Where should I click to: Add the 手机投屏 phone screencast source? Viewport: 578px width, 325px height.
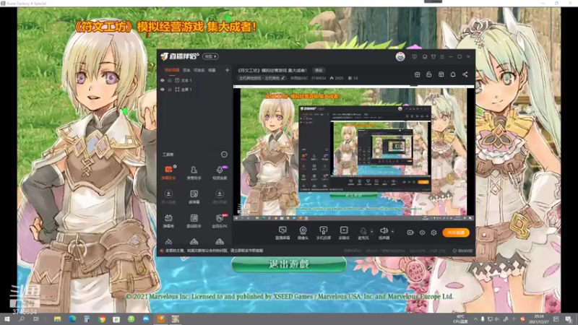click(x=323, y=233)
